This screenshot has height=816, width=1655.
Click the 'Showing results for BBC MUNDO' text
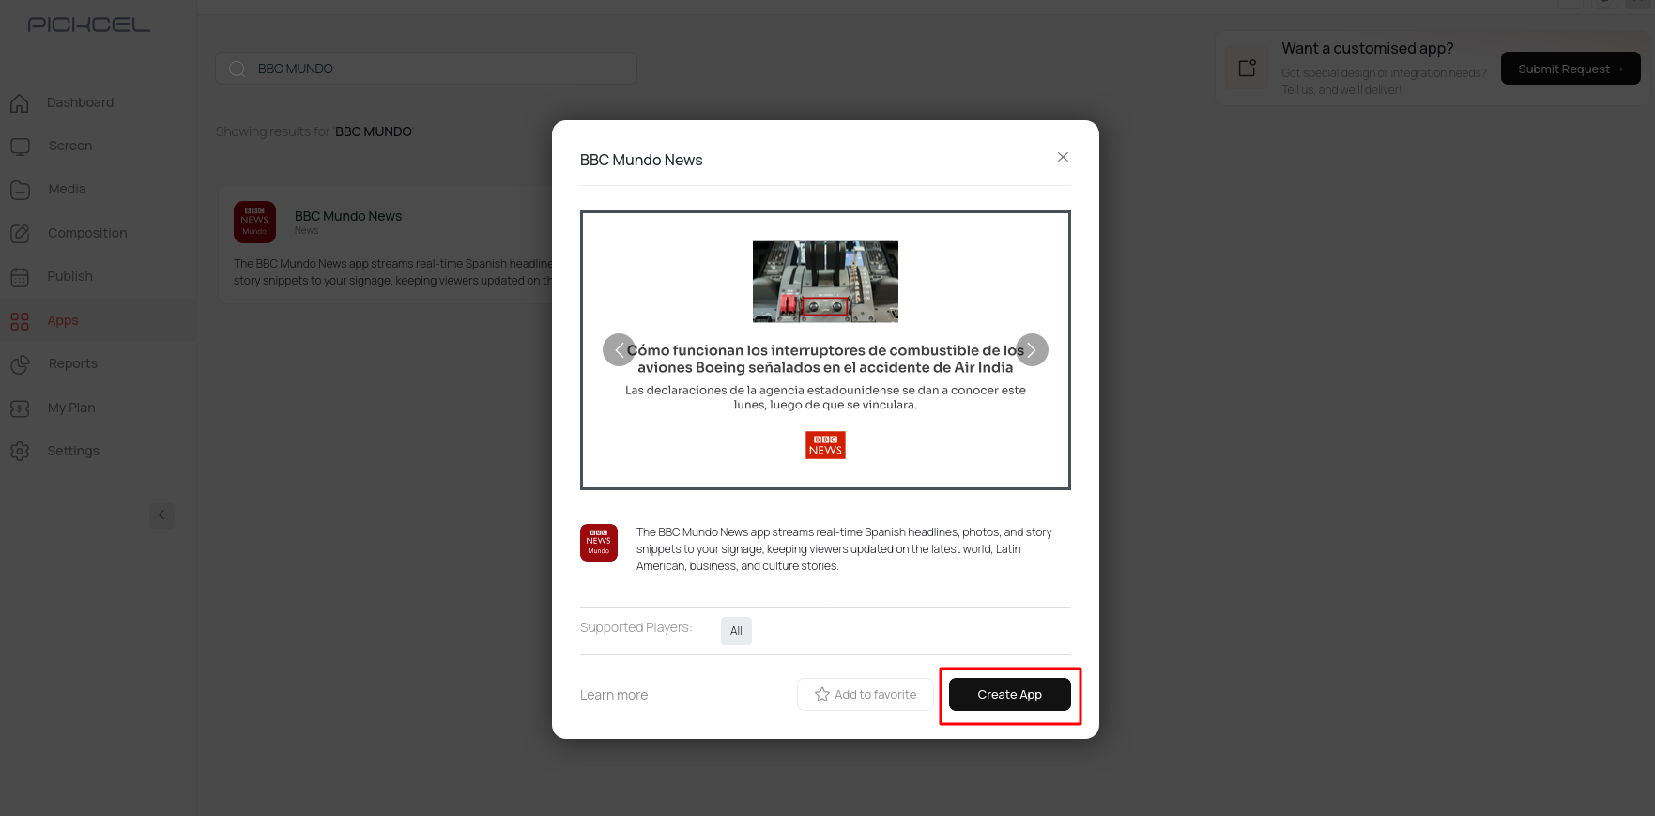tap(314, 131)
